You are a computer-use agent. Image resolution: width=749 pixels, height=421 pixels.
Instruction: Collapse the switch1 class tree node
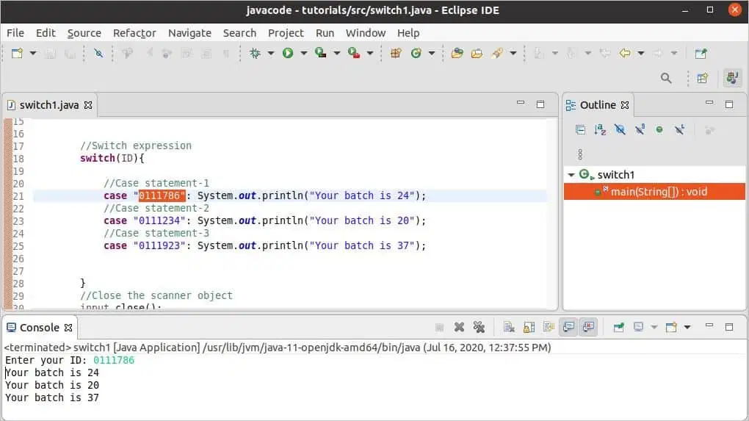571,175
